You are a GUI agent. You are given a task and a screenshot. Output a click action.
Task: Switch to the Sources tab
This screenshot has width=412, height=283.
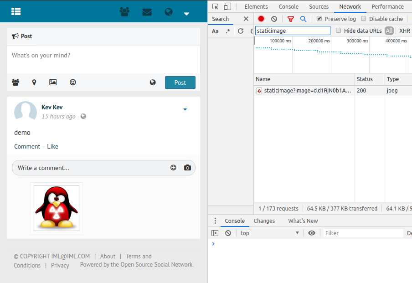coord(319,6)
